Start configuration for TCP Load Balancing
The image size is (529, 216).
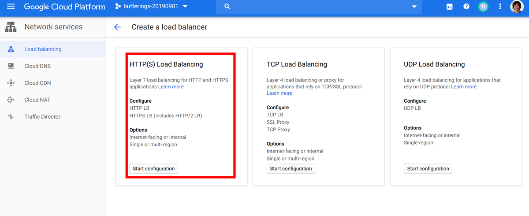coord(291,168)
